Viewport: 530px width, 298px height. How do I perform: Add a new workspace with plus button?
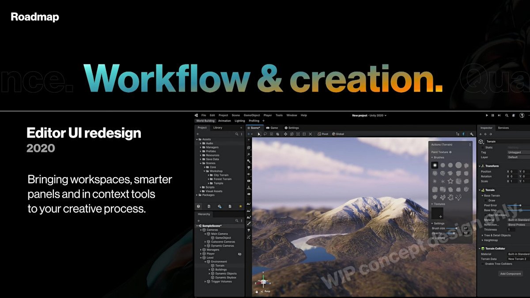click(x=264, y=121)
